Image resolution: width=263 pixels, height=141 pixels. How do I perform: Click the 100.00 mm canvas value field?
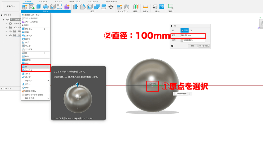point(181,94)
